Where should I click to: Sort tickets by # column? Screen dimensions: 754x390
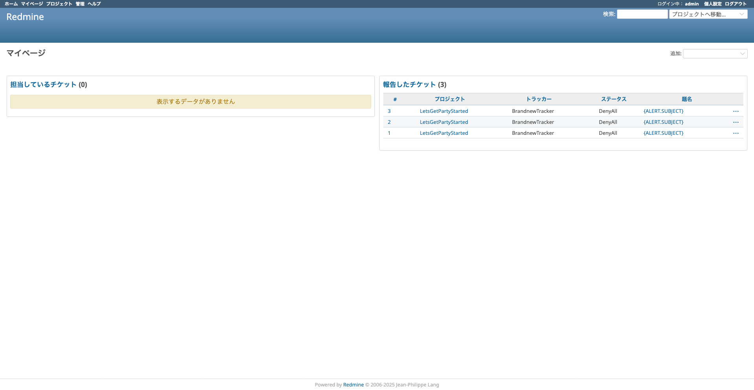pyautogui.click(x=395, y=100)
